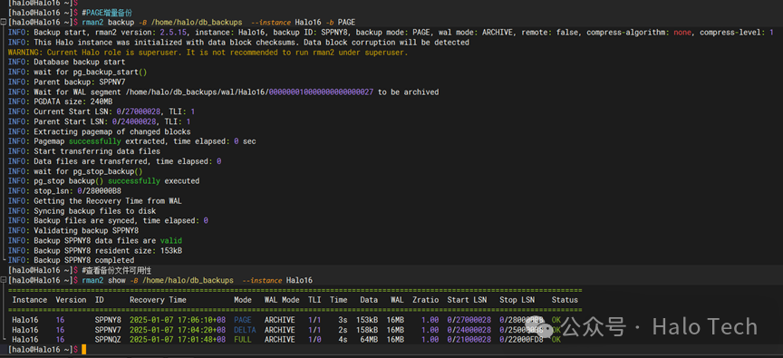Screen dimensions: 783x358
Task: Select the 'Mode' column header
Action: tap(243, 300)
